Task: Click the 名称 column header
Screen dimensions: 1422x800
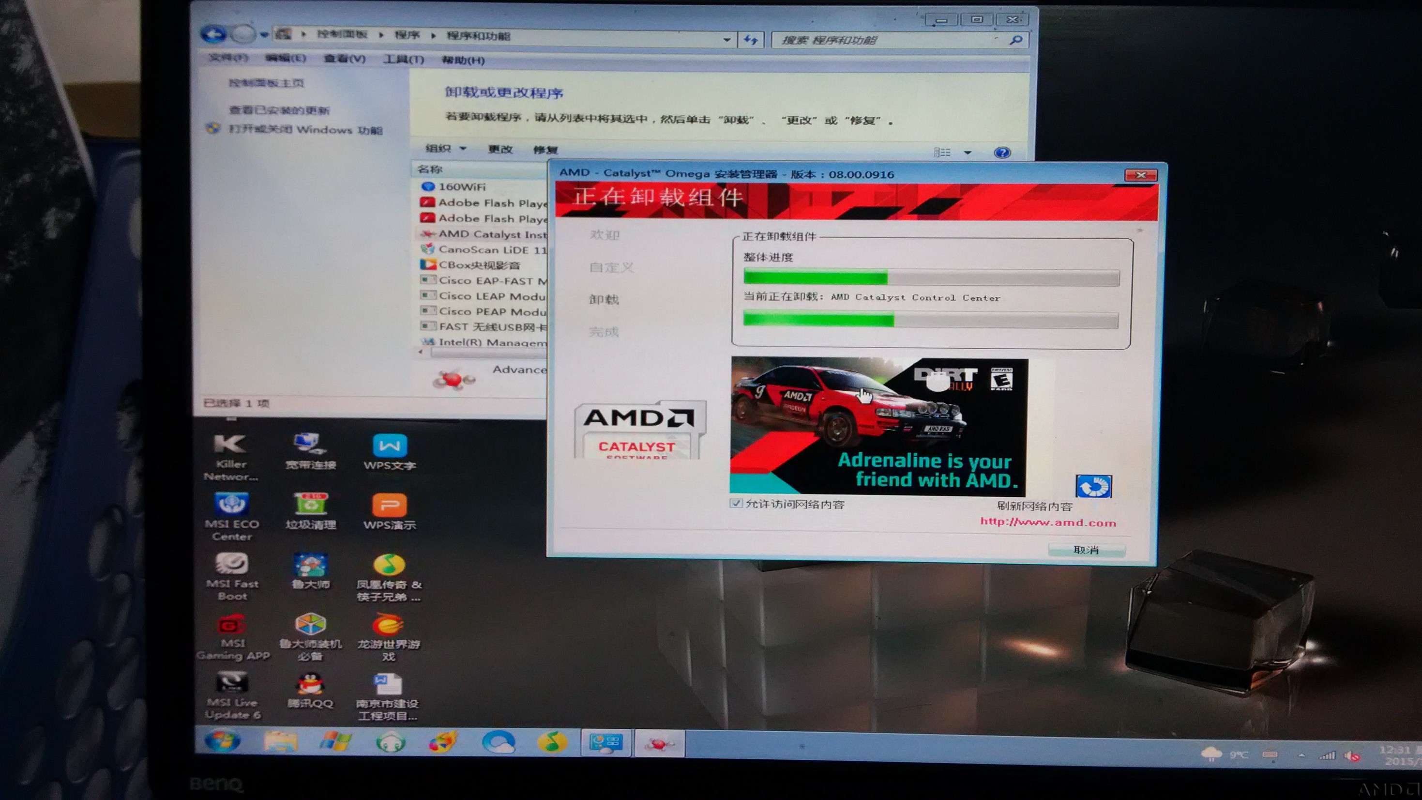Action: pyautogui.click(x=480, y=169)
